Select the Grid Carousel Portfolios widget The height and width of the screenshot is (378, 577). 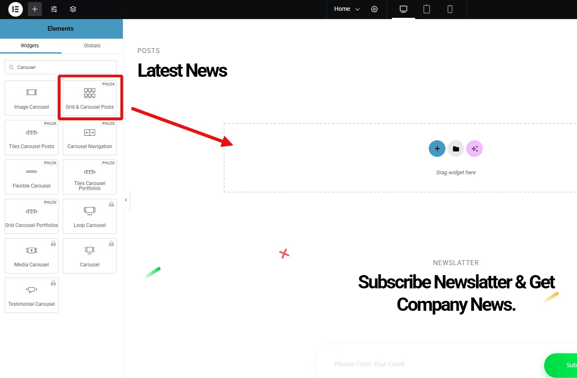(32, 217)
